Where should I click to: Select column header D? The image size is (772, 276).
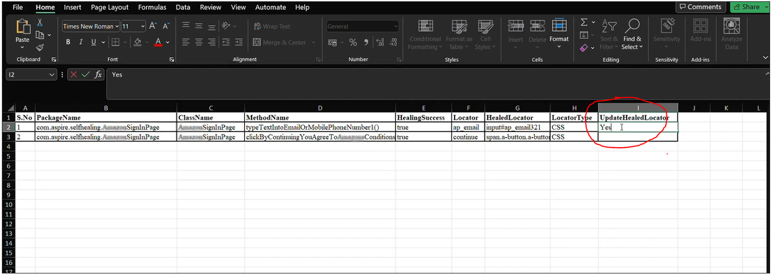tap(320, 108)
